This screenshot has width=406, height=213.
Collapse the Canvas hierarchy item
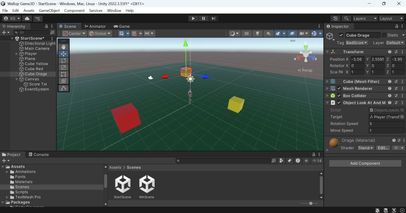click(x=17, y=79)
